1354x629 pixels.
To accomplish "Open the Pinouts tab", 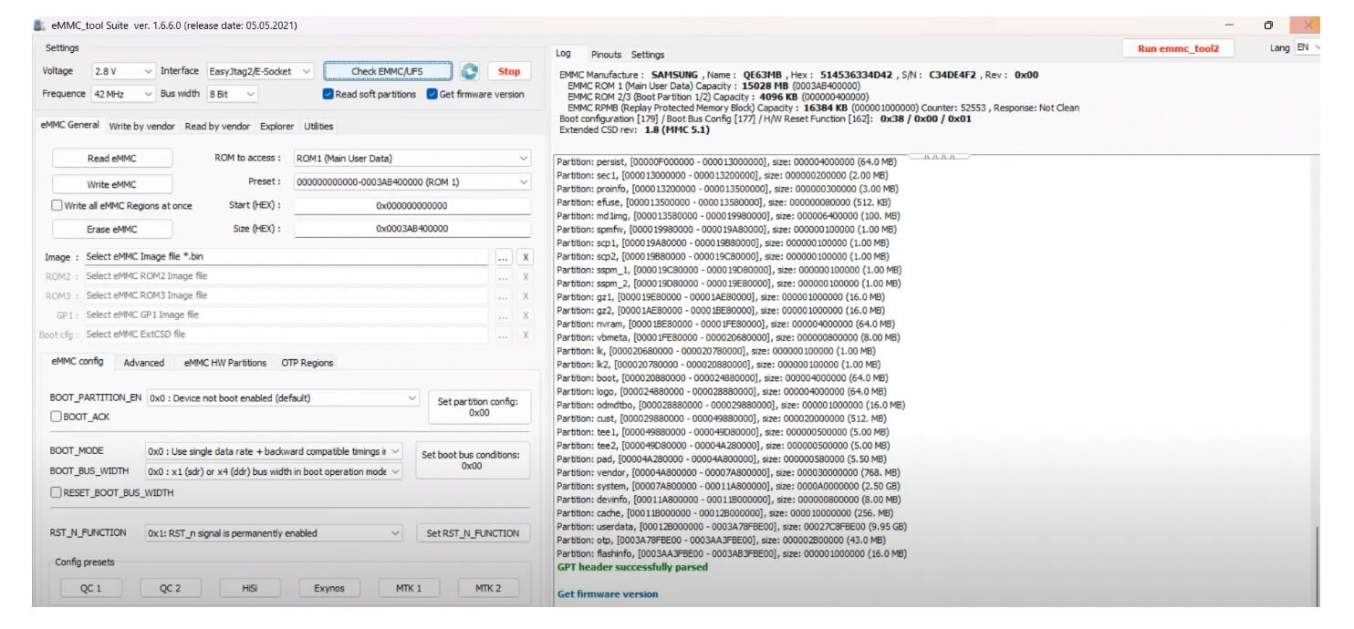I will pos(606,55).
